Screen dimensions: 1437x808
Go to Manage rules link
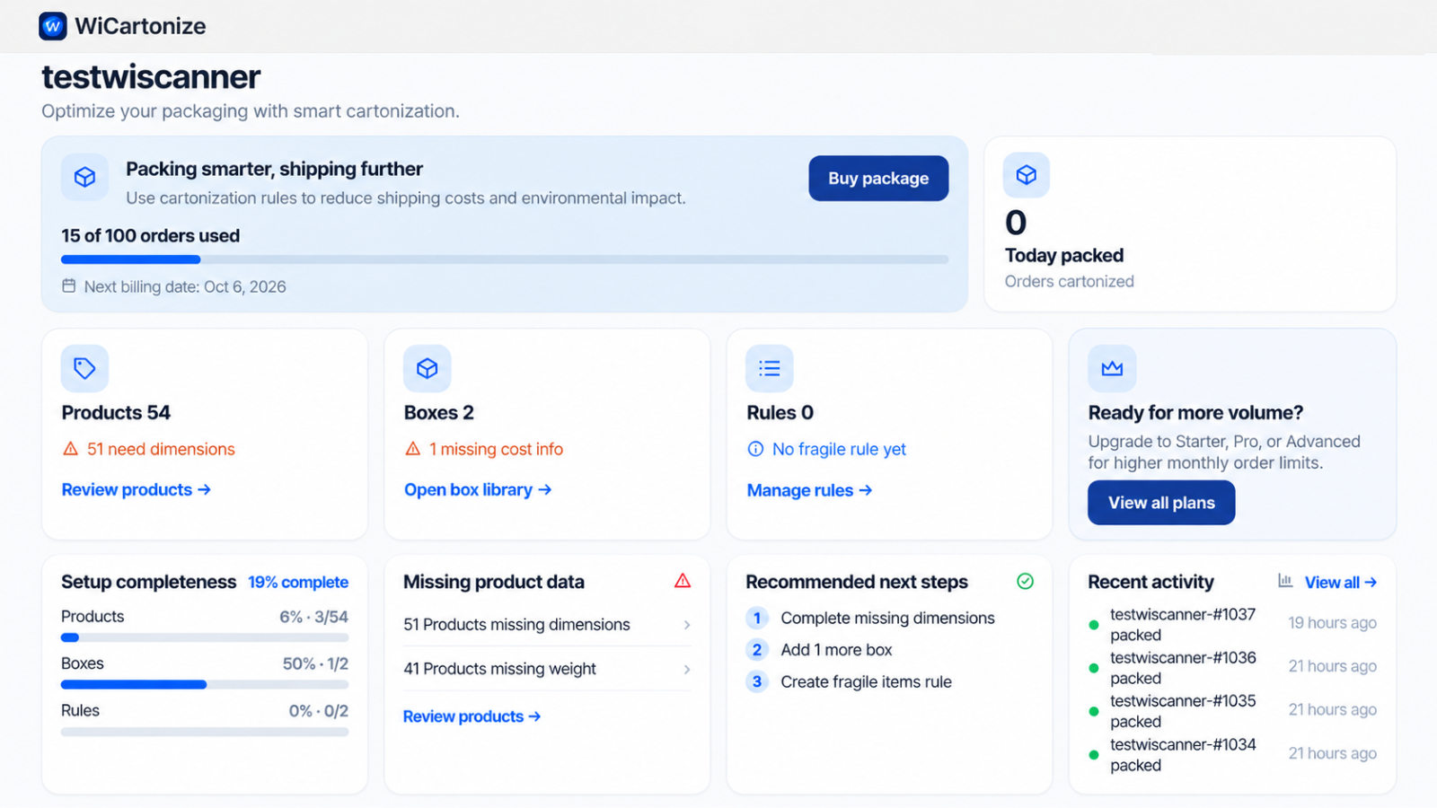tap(809, 490)
